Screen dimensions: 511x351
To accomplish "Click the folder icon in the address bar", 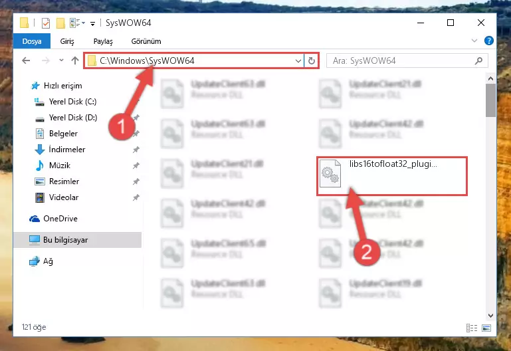I will tap(92, 61).
